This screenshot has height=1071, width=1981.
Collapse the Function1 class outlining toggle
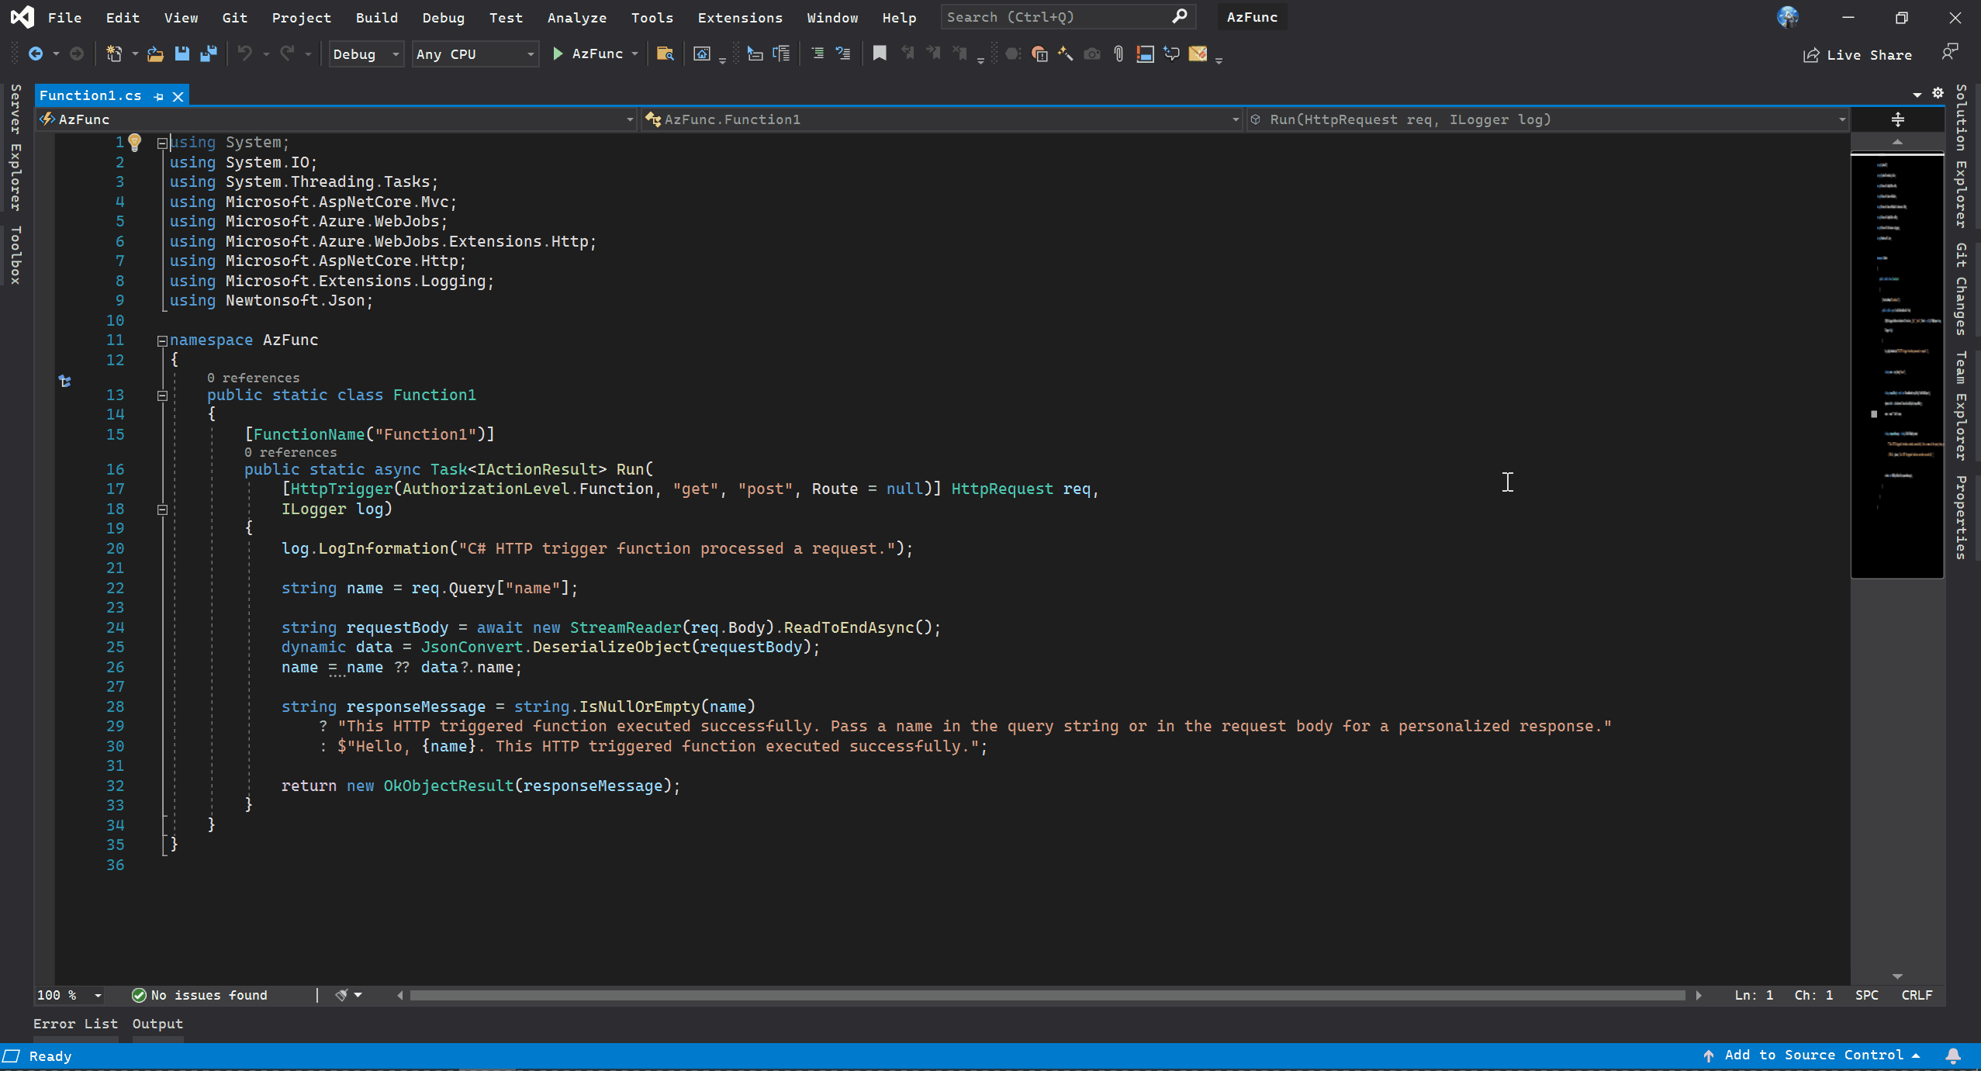(162, 396)
